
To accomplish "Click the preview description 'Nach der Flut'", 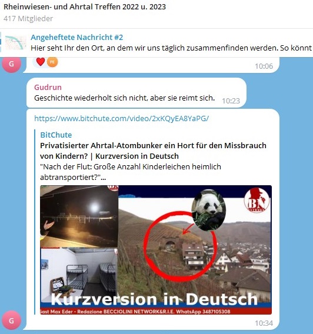I will point(131,172).
